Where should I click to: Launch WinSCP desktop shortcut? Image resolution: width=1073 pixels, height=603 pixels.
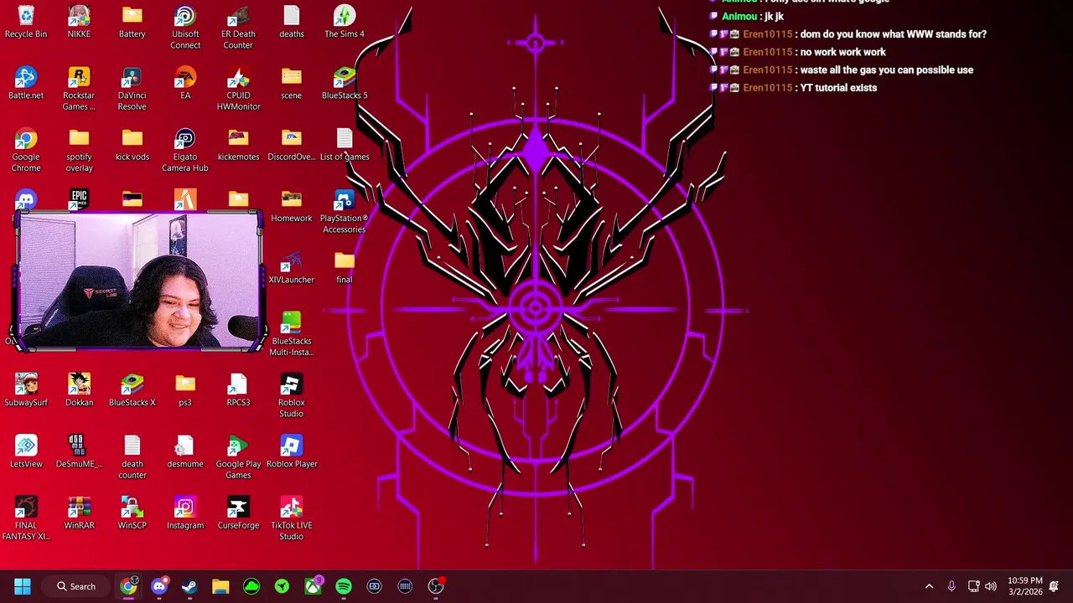(x=132, y=513)
